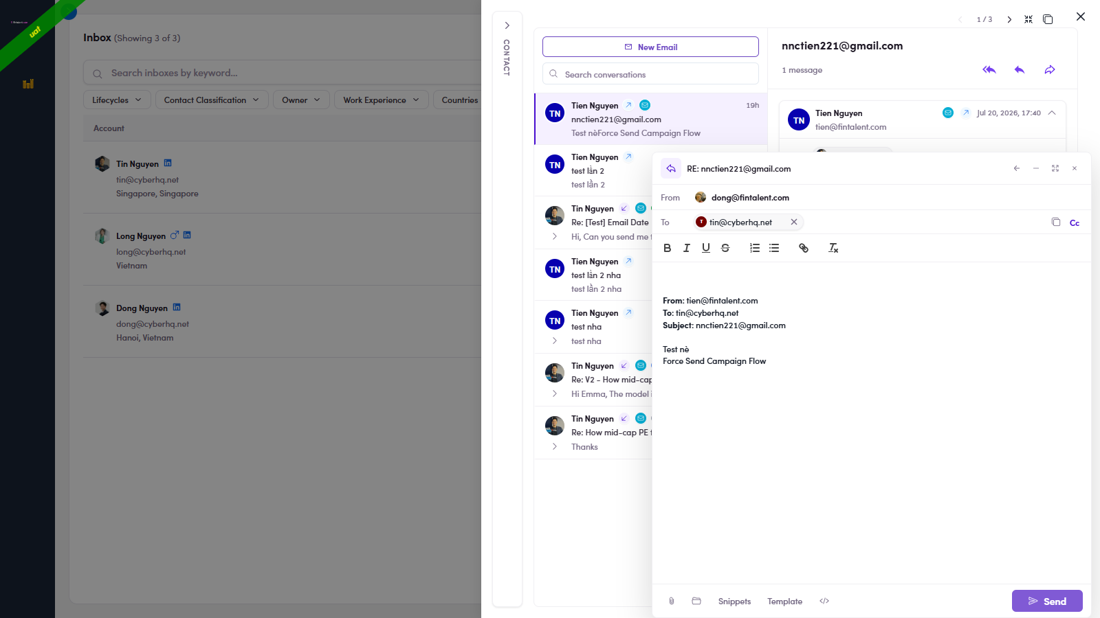Add Cc recipients
The height and width of the screenshot is (618, 1100).
[x=1075, y=222]
